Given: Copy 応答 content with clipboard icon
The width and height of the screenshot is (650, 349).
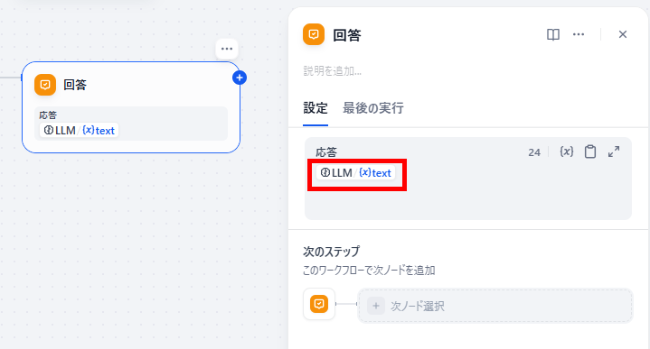Looking at the screenshot, I should 590,152.
